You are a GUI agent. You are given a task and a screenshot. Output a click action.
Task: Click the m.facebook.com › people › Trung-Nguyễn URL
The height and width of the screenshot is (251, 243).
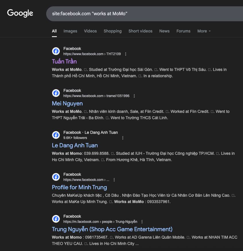100,222
